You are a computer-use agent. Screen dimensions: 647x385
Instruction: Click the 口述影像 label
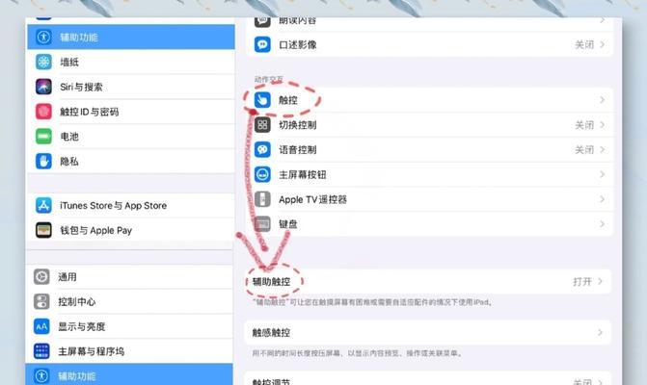(298, 44)
